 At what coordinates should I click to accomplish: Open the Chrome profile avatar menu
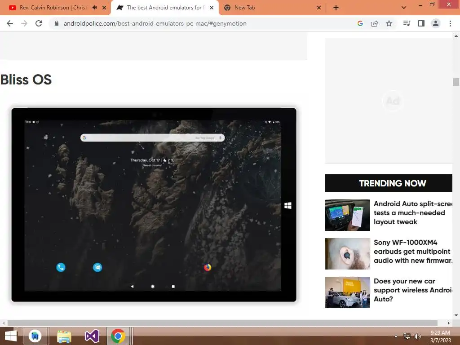436,23
